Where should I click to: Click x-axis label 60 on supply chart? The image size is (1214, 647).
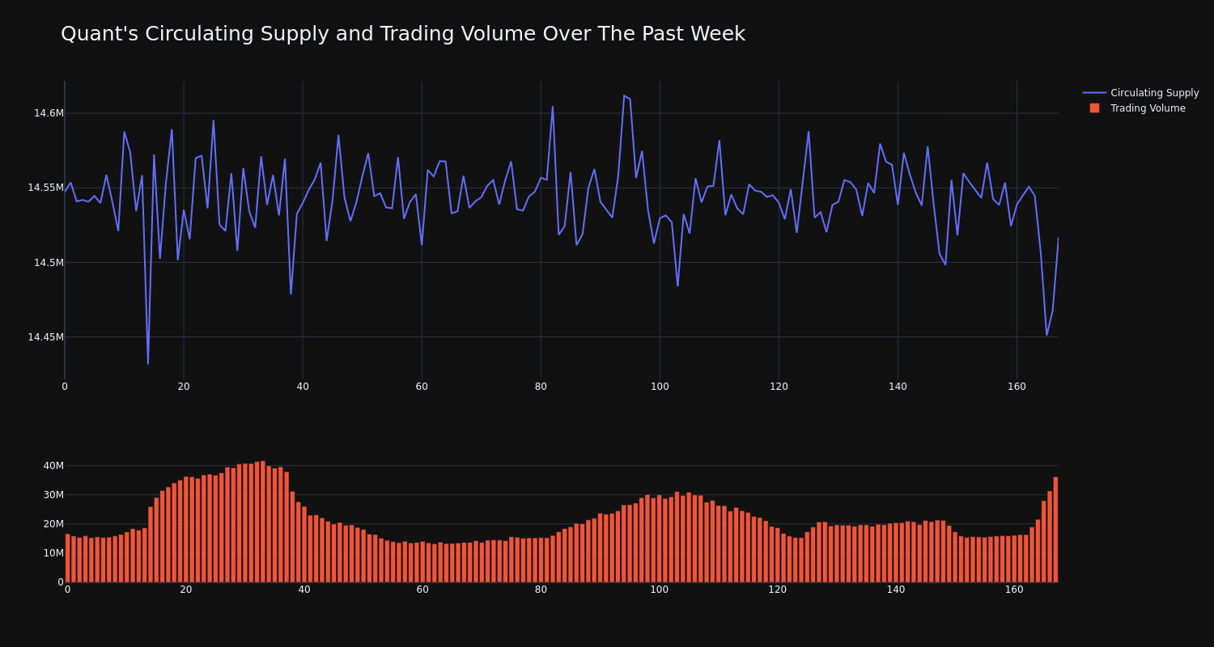click(x=422, y=387)
